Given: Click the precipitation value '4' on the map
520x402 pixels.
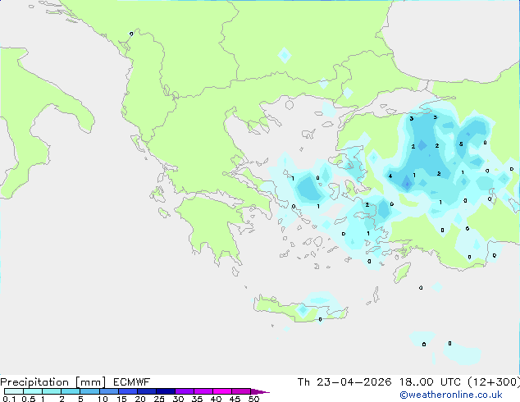Looking at the screenshot, I should coord(390,176).
